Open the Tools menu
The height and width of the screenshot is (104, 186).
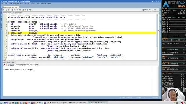point(37,4)
